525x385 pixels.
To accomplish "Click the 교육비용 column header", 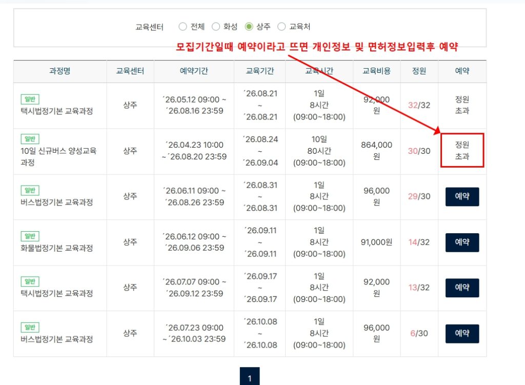I will point(377,71).
